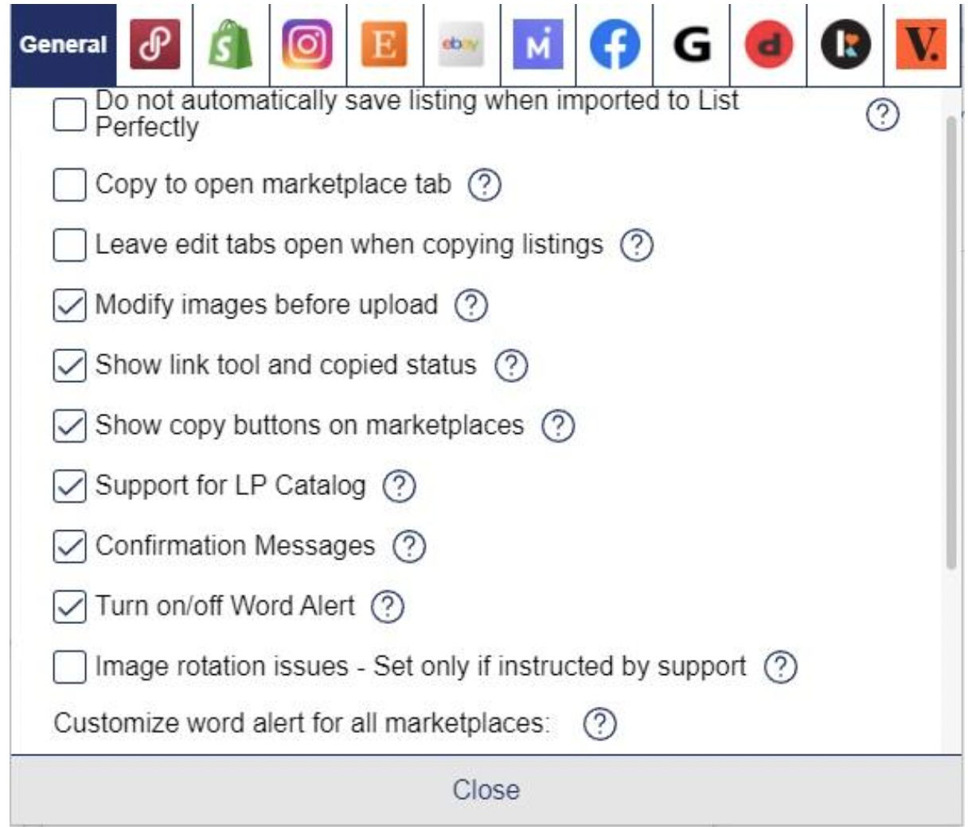Open the Vestiaire Collective settings tab
The image size is (972, 827).
tap(923, 42)
